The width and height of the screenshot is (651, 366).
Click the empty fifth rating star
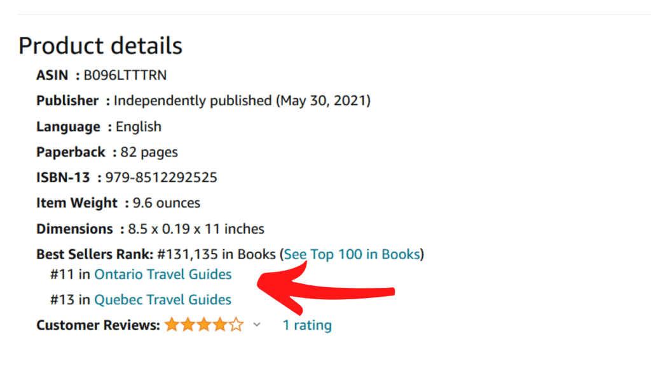[x=236, y=325]
